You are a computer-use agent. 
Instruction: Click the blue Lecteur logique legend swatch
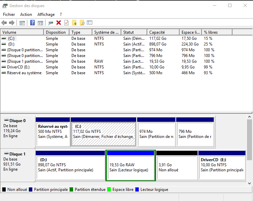pyautogui.click(x=137, y=190)
